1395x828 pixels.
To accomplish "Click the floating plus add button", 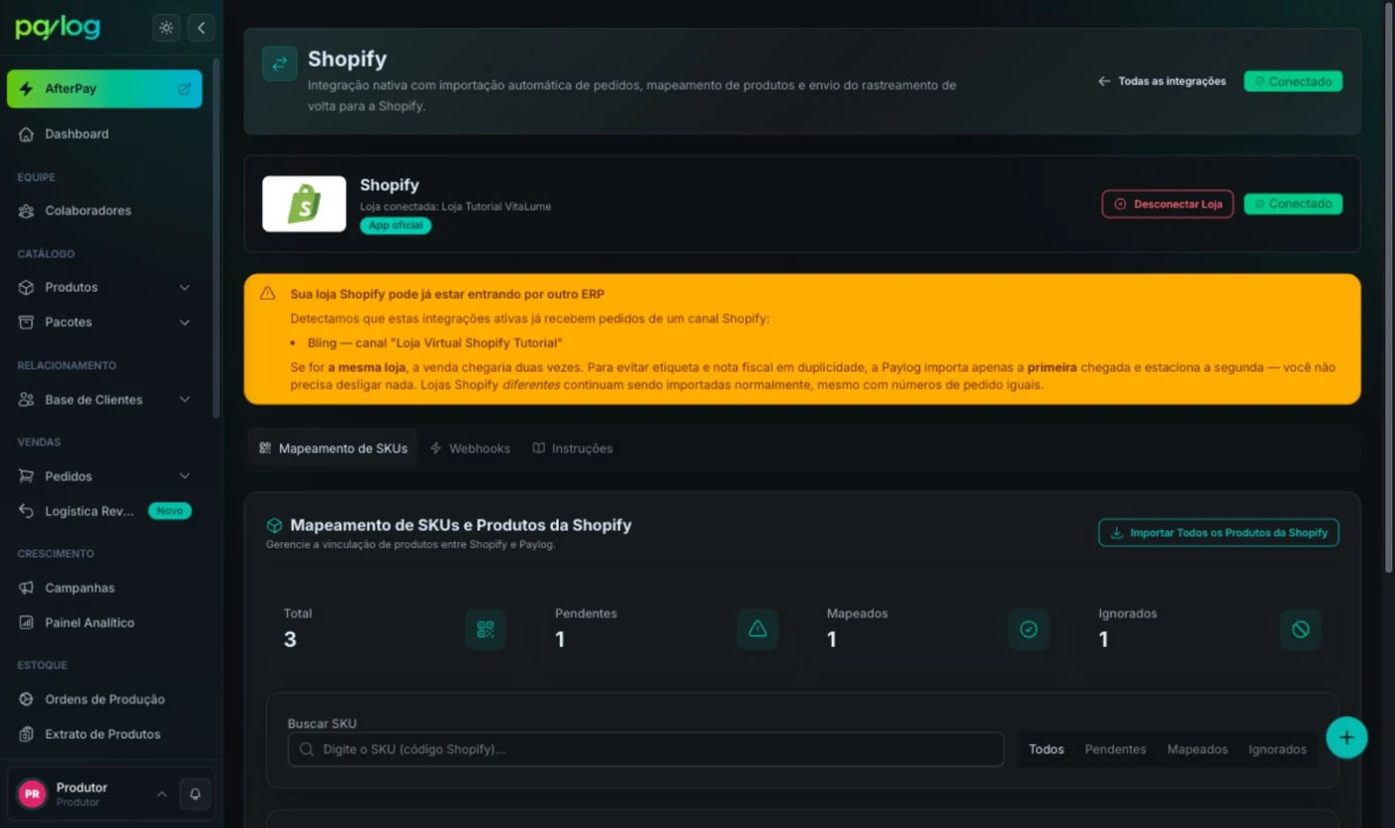I will [x=1346, y=737].
